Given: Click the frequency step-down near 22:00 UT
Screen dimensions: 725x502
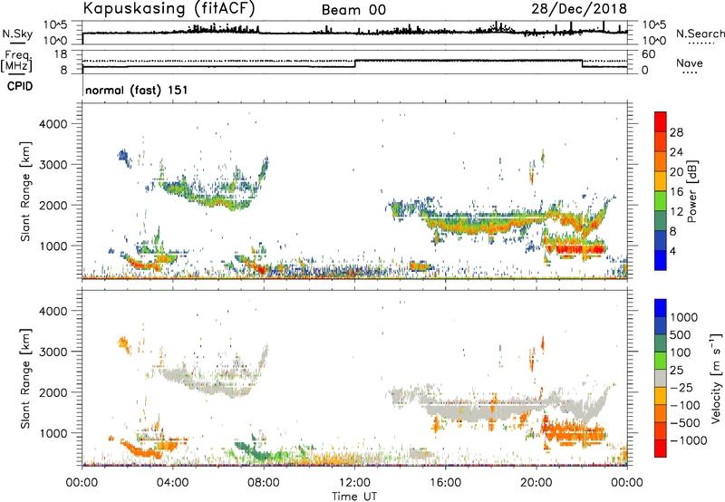Looking at the screenshot, I should [x=582, y=63].
